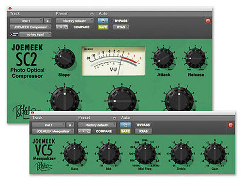Click the previous/next preset minus-plus control in Meequalizer window
This screenshot has width=242, height=181.
click(82, 131)
